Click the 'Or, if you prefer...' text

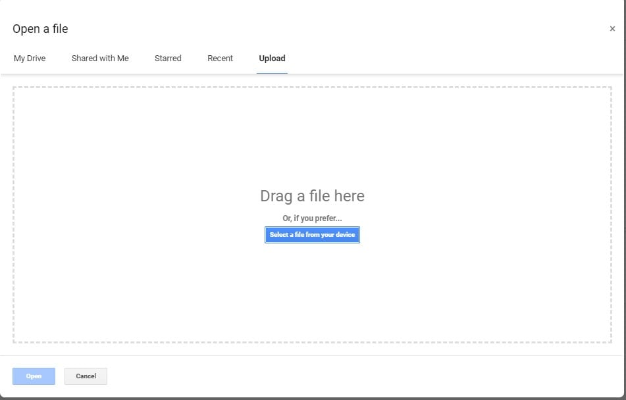coord(312,218)
